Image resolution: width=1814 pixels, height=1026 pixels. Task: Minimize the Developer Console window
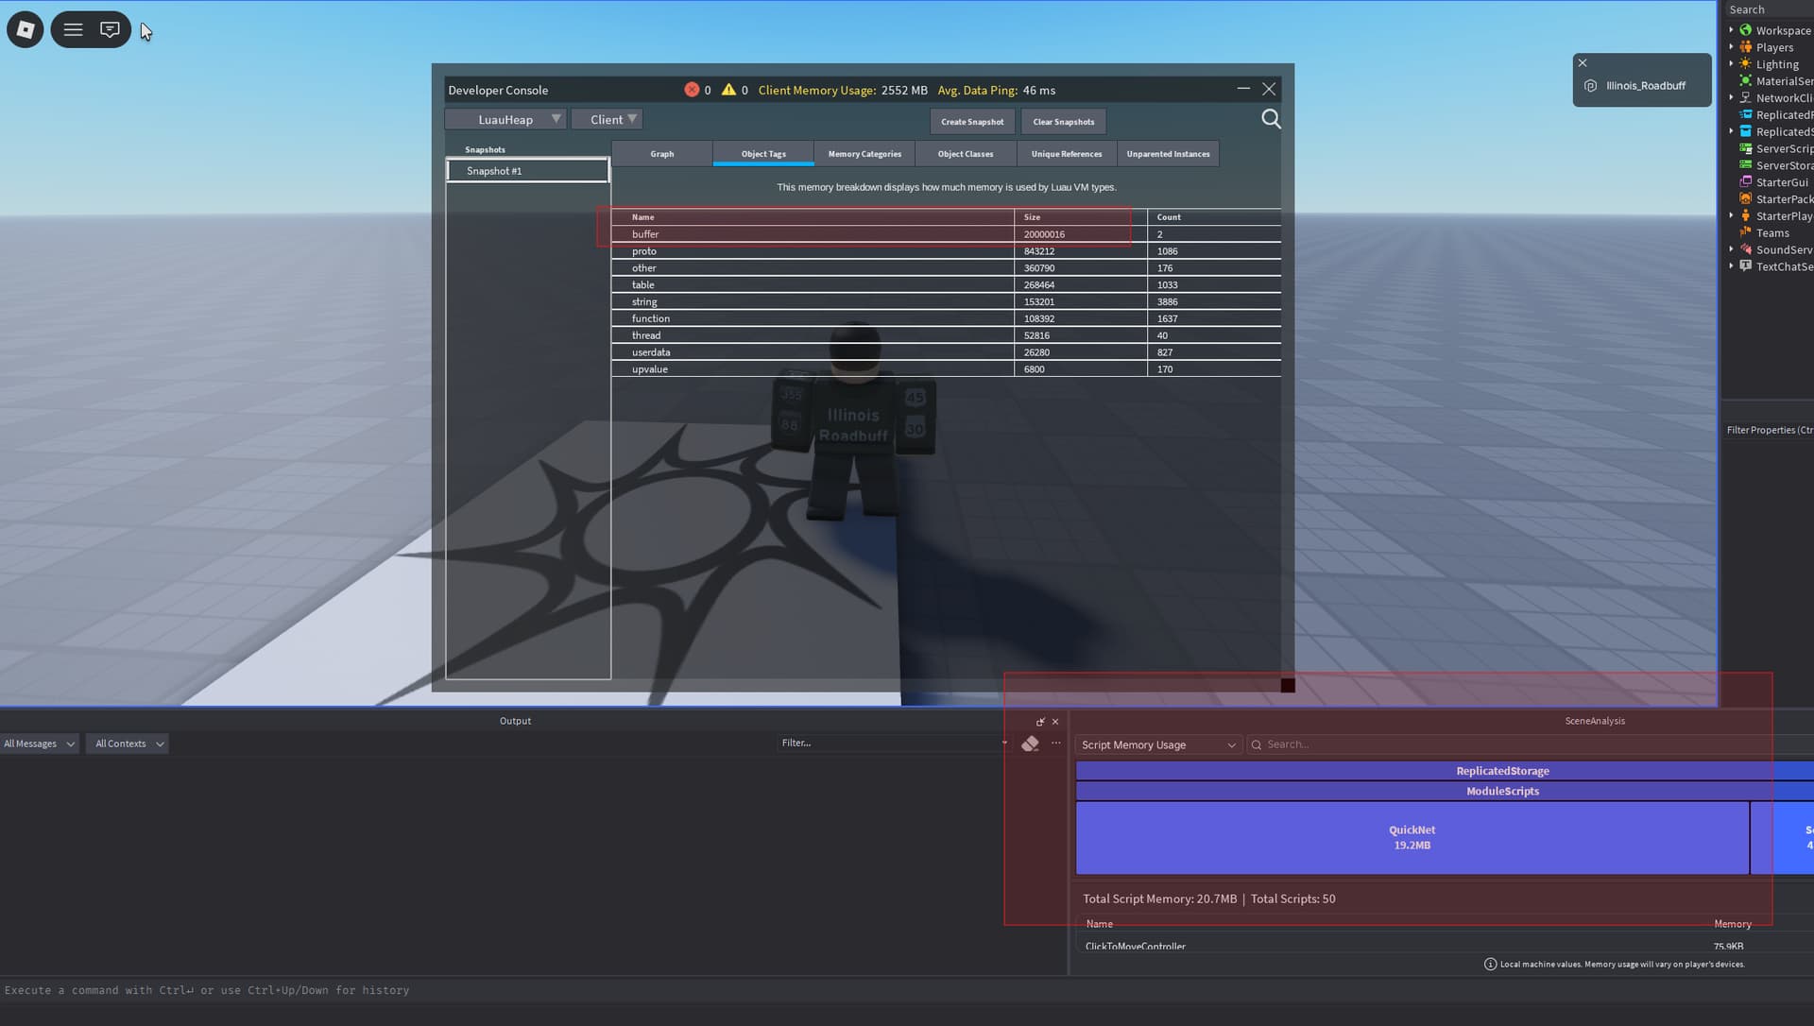click(1243, 89)
